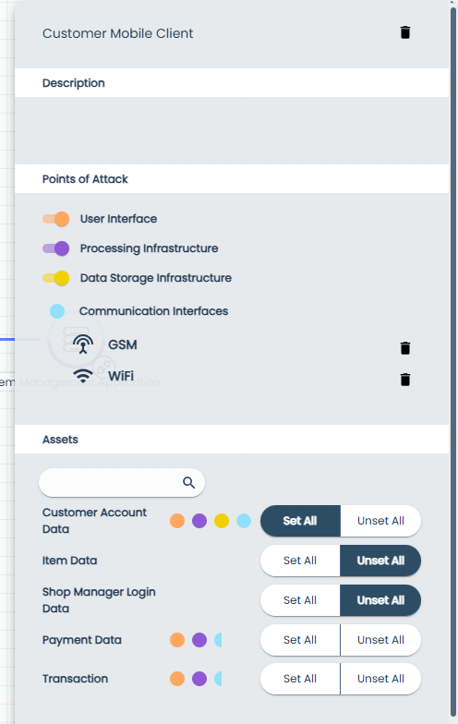Click the Data Storage Infrastructure label

coord(156,278)
